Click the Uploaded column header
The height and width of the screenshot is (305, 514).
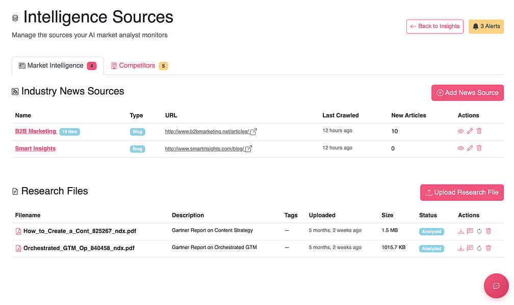[x=322, y=215]
